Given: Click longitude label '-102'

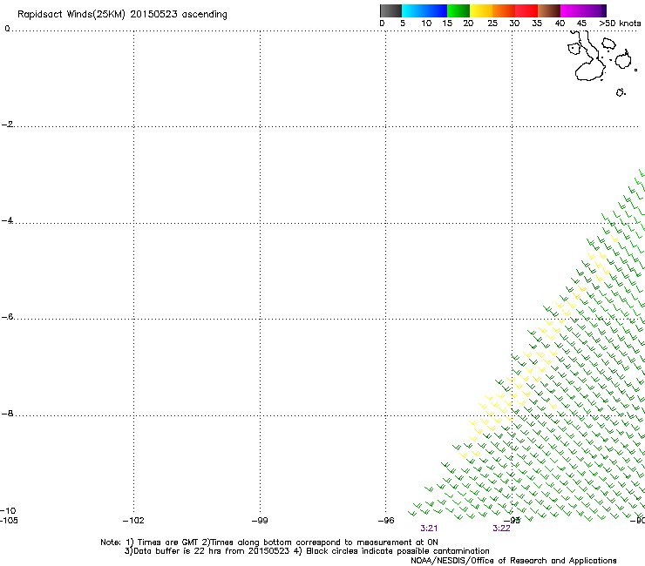Looking at the screenshot, I should [133, 521].
